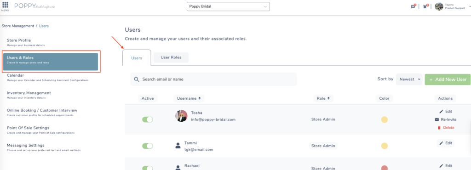Screen dimensions: 471x170
Task: Click the Active column header
Action: click(x=148, y=98)
